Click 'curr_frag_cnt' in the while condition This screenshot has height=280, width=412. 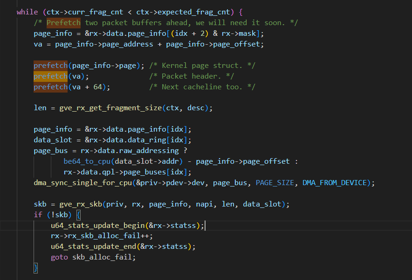(x=96, y=12)
